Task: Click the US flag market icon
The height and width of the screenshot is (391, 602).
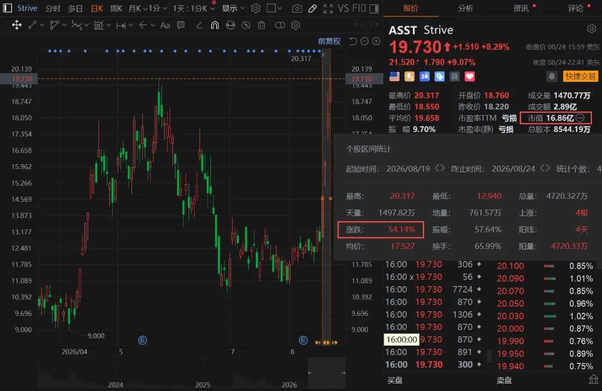Action: point(394,76)
